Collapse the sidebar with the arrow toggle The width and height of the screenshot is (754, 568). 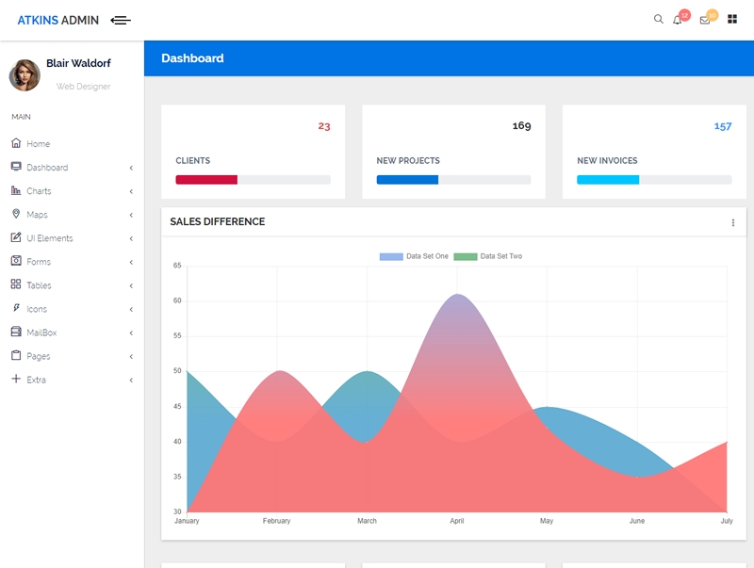pos(121,20)
